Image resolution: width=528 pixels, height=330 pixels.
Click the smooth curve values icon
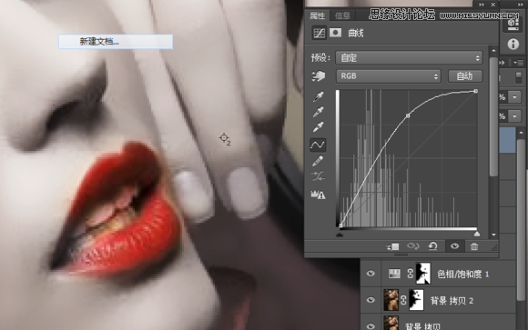pos(318,176)
